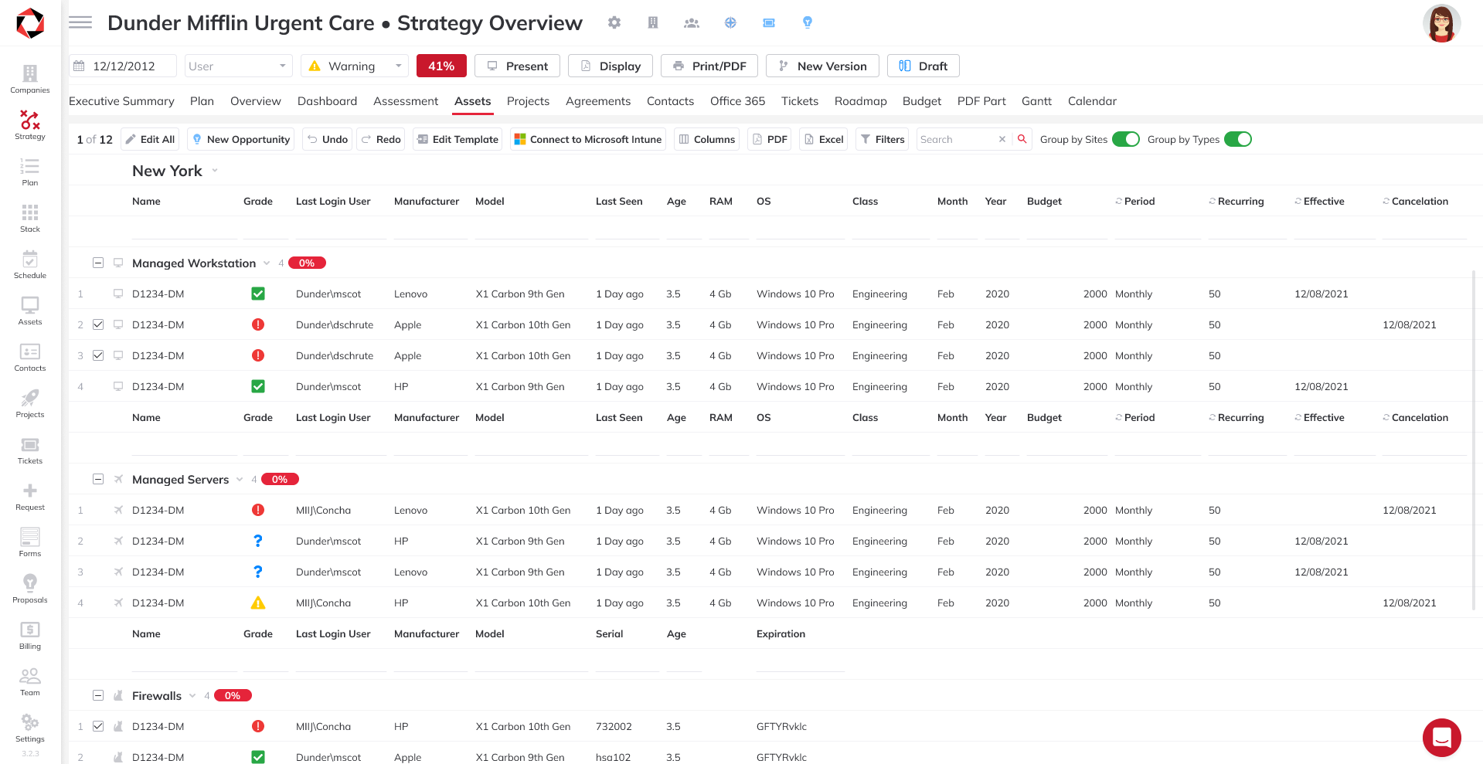Image resolution: width=1483 pixels, height=764 pixels.
Task: Switch to the Executive Summary tab
Action: (x=121, y=101)
